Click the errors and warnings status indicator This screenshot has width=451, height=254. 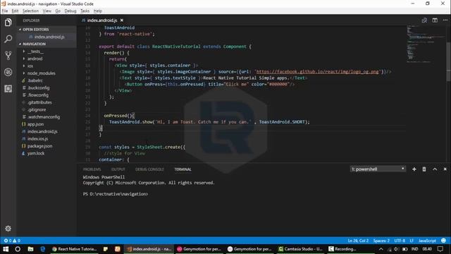coord(12,241)
